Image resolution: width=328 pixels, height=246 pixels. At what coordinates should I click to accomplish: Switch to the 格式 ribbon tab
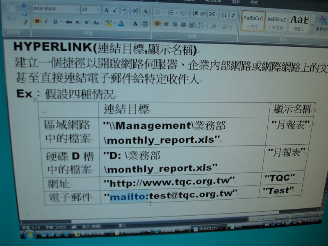254,2
